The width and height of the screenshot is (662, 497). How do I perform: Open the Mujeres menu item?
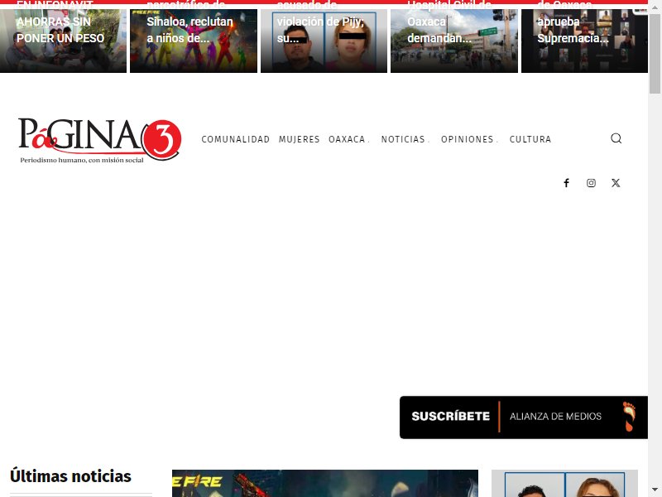coord(300,139)
